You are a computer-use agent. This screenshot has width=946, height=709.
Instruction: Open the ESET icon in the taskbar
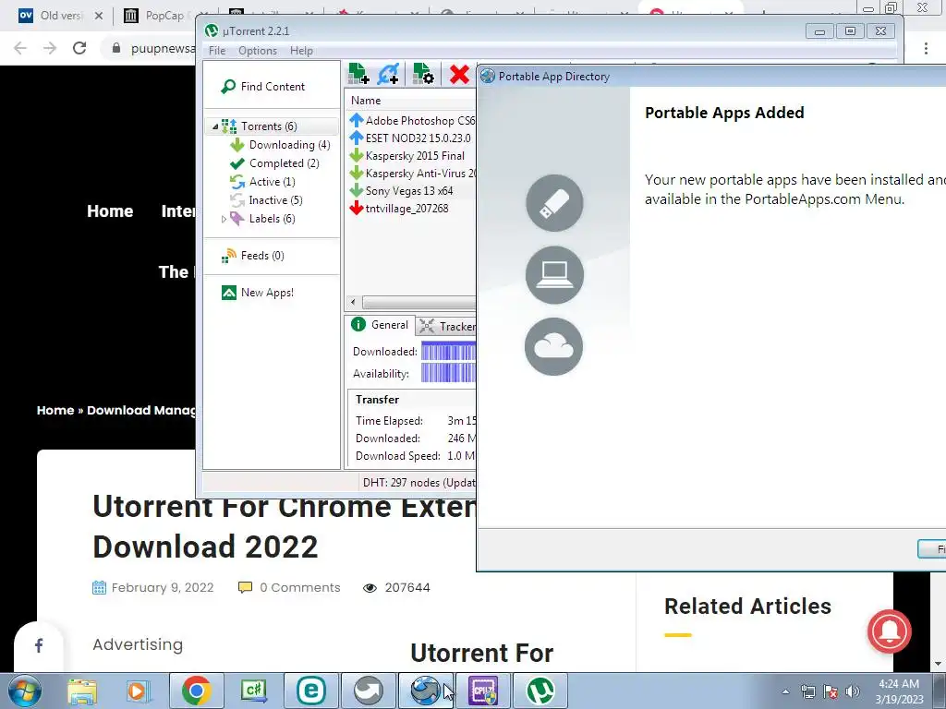(311, 691)
